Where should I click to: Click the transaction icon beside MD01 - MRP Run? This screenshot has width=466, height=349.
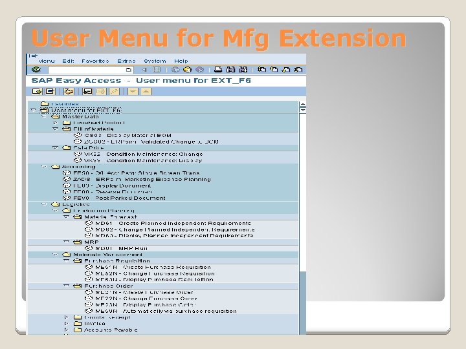(88, 248)
